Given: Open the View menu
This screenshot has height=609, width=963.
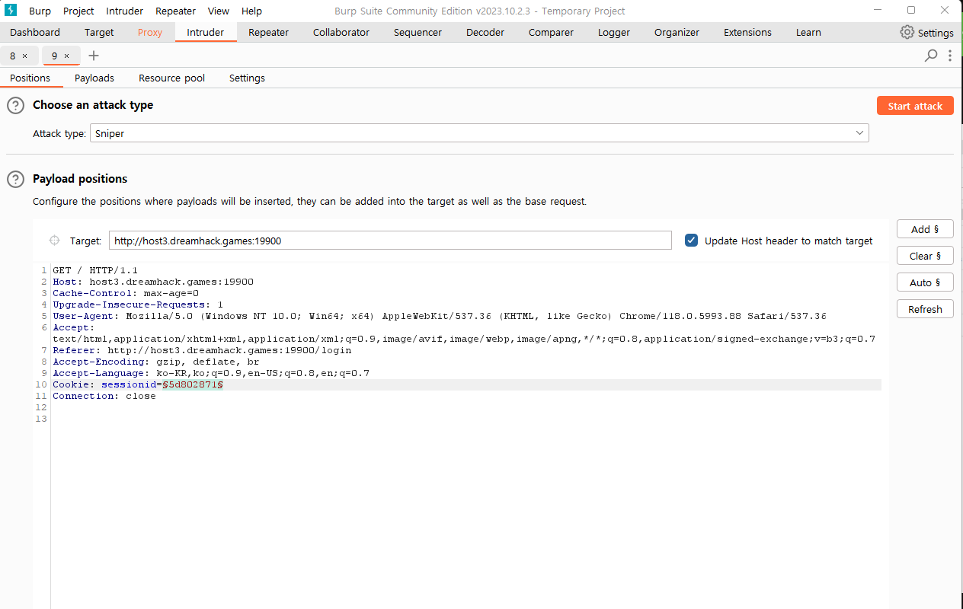Looking at the screenshot, I should point(219,11).
